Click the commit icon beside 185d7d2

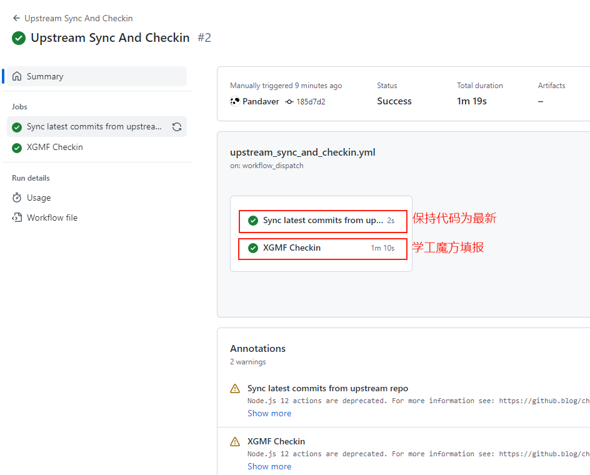point(289,102)
